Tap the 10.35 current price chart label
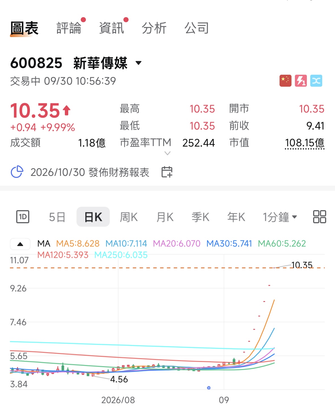The image size is (335, 416). (302, 265)
